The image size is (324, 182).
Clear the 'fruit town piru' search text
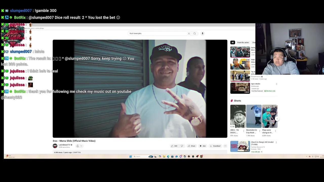[x=189, y=33]
